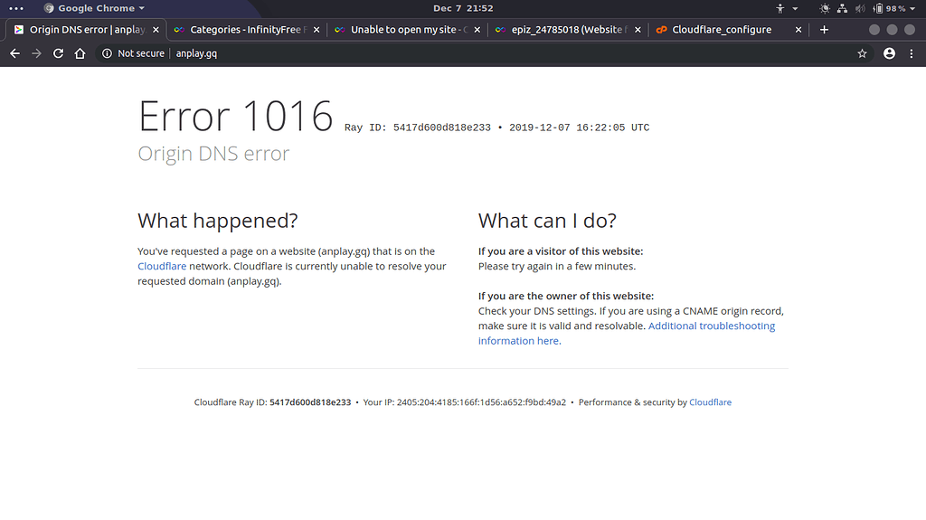926x520 pixels.
Task: Reload the anplay.gq page
Action: (x=58, y=53)
